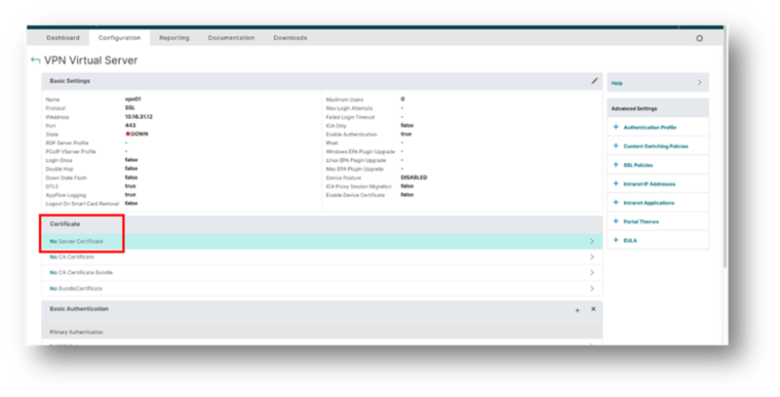
Task: Open the settings gear icon
Action: tap(699, 38)
